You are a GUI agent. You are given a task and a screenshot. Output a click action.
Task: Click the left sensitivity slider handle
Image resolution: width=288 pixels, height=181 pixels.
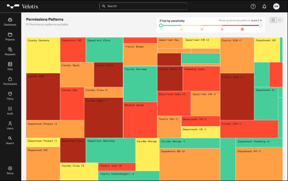click(161, 25)
